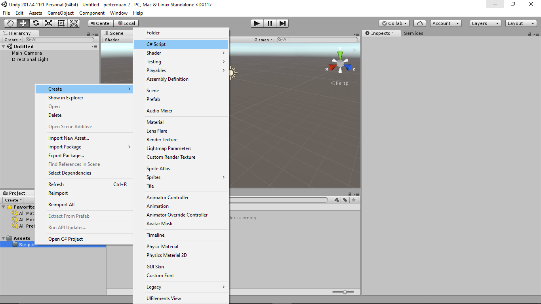Click the Scene view search field
Screen dimensions: 541x304
point(318,40)
